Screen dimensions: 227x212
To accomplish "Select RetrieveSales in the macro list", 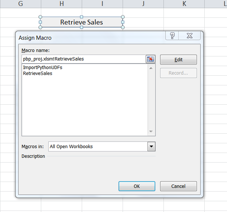I will [x=38, y=74].
